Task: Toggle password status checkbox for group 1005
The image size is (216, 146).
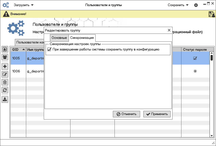Action: (195, 58)
